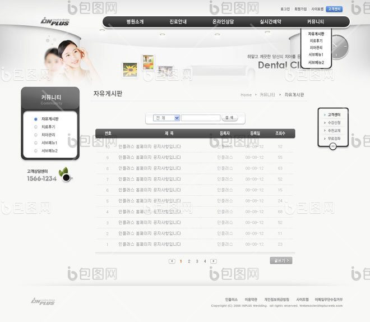Select the 자유게시판 radio item in sidebar

(x=36, y=119)
